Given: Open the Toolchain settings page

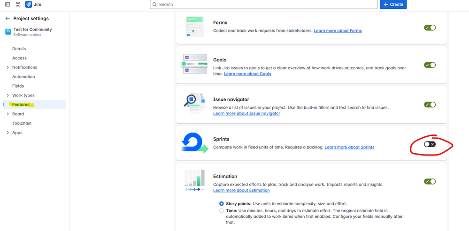Looking at the screenshot, I should pos(22,123).
